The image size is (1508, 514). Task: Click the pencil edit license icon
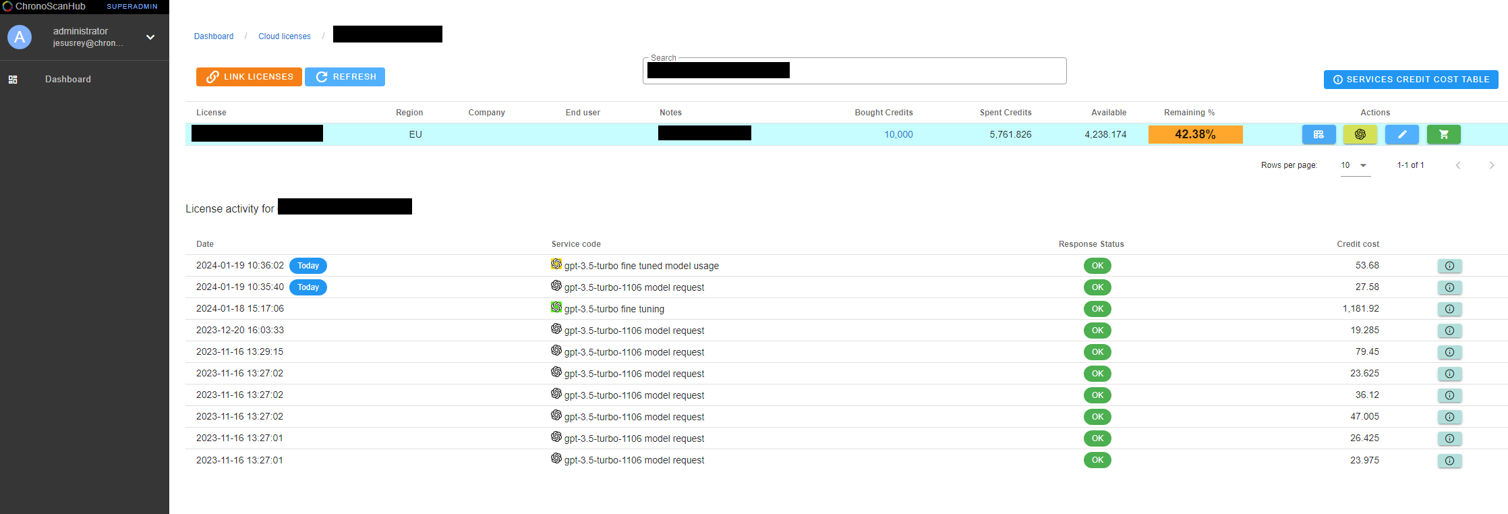(1401, 134)
